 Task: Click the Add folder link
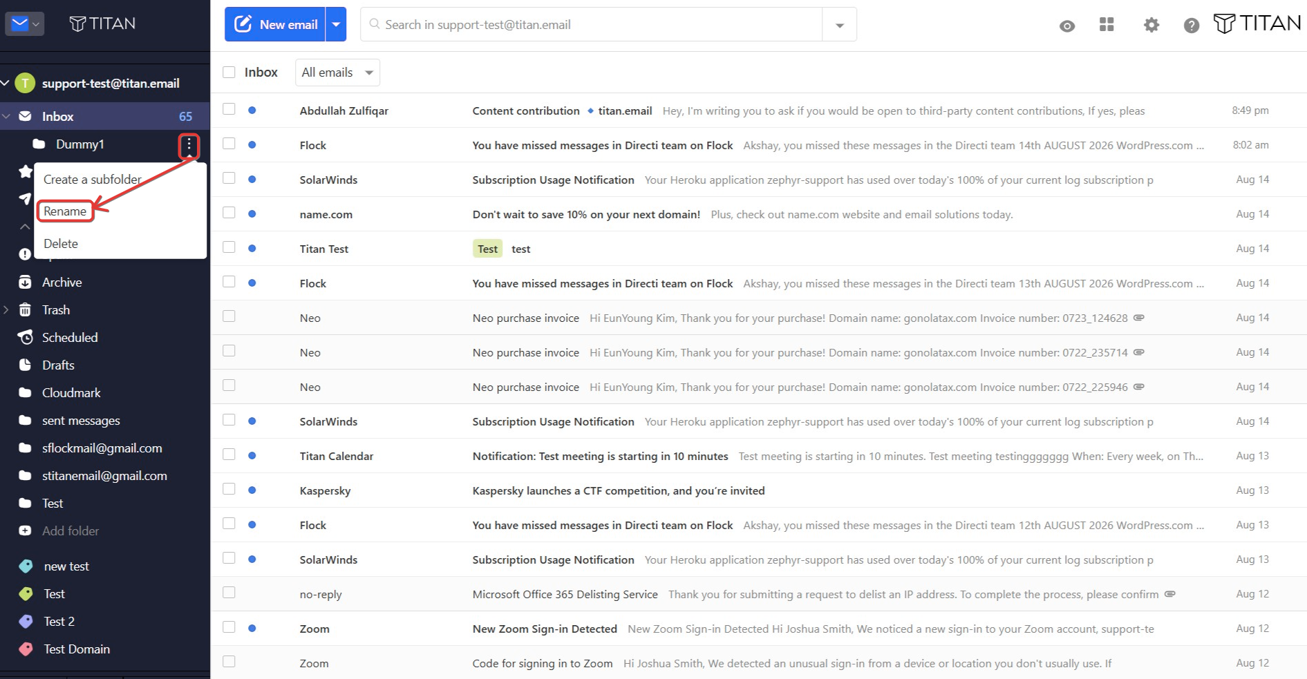(x=70, y=530)
